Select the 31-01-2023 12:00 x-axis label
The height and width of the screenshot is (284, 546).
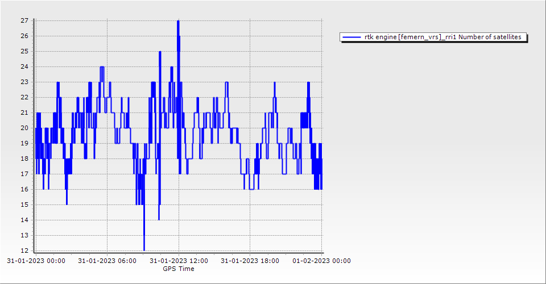coord(179,261)
